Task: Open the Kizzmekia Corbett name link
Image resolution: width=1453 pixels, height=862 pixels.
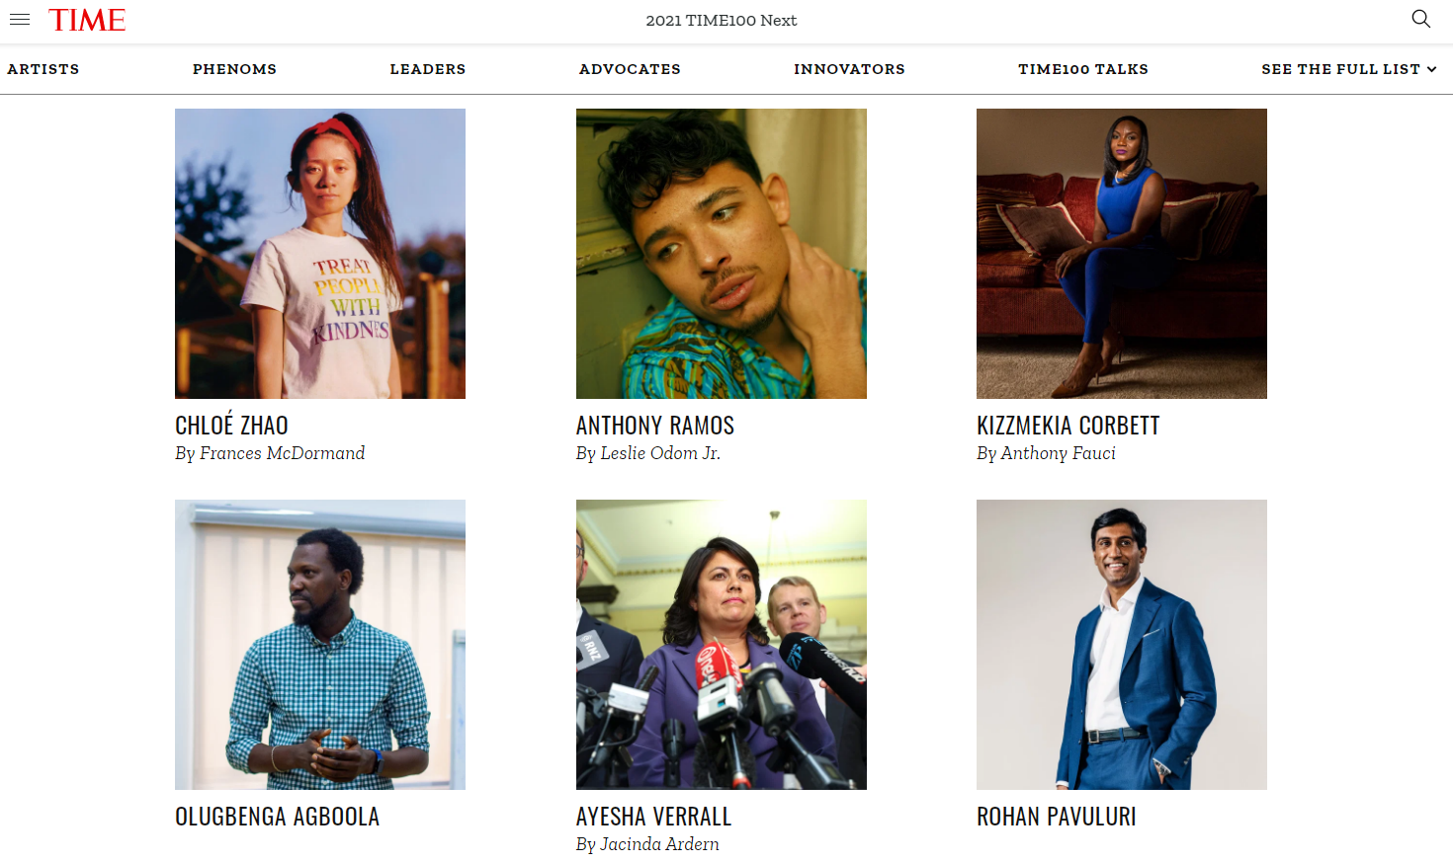Action: pos(1068,426)
